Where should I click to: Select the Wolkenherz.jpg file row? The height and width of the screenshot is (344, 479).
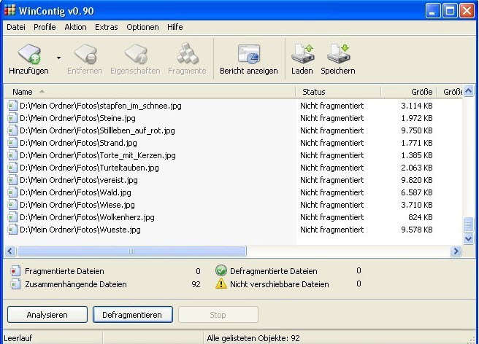pos(234,217)
